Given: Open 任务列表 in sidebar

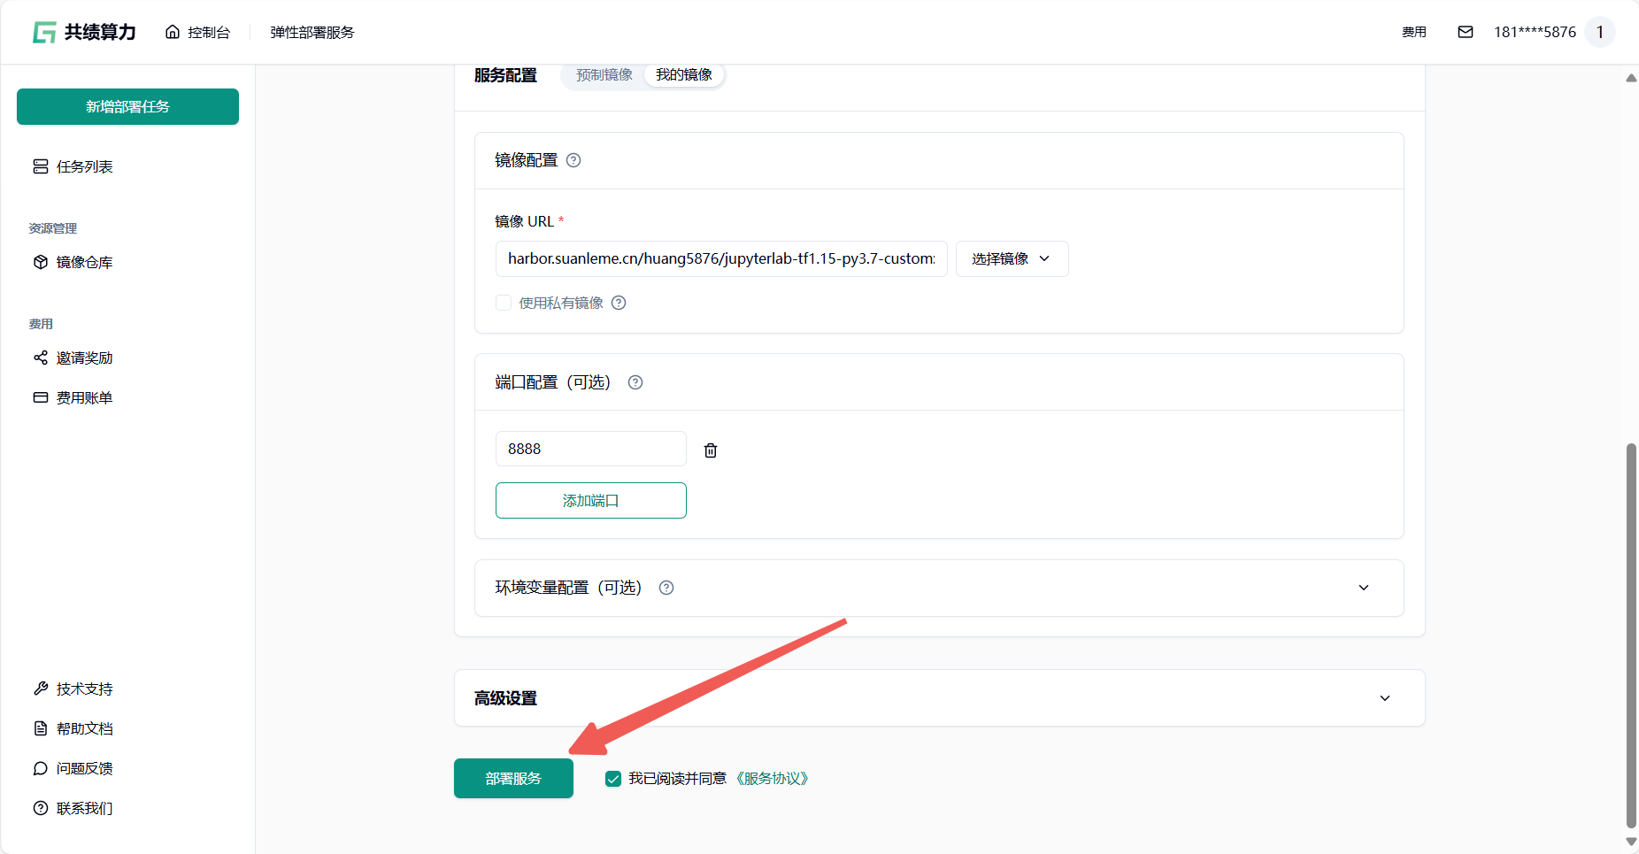Looking at the screenshot, I should point(84,166).
